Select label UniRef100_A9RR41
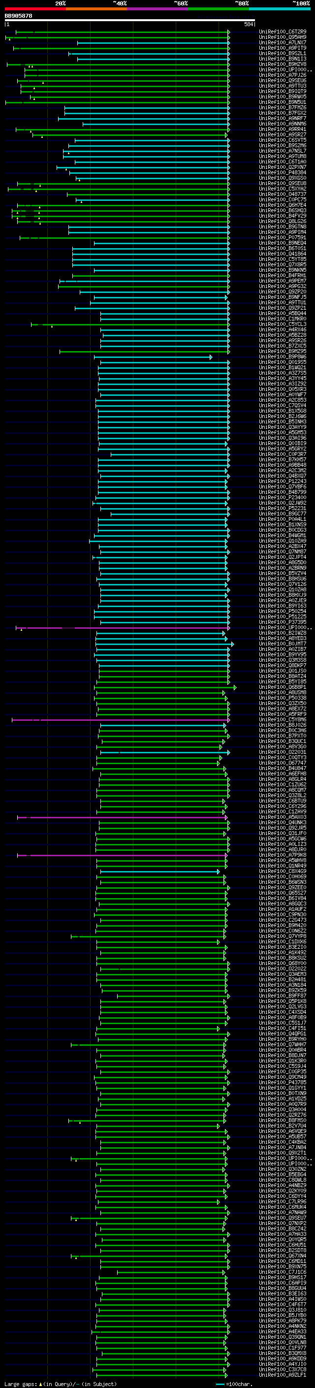Image resolution: width=315 pixels, height=1388 pixels. click(x=283, y=129)
